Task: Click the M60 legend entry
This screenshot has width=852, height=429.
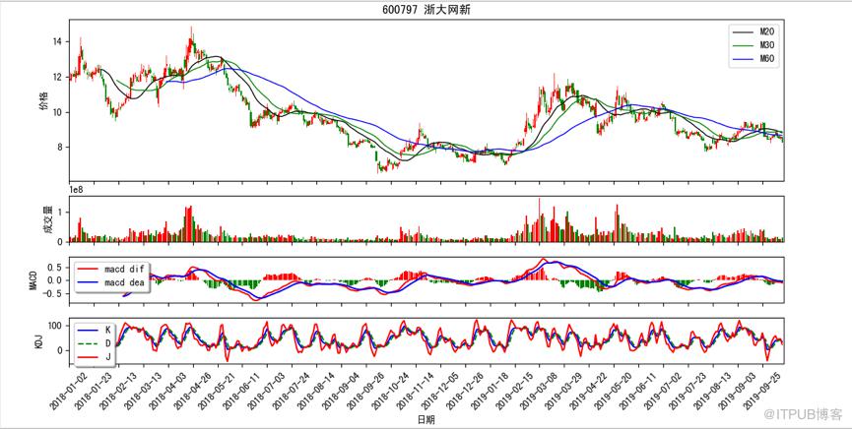Action: pyautogui.click(x=755, y=59)
